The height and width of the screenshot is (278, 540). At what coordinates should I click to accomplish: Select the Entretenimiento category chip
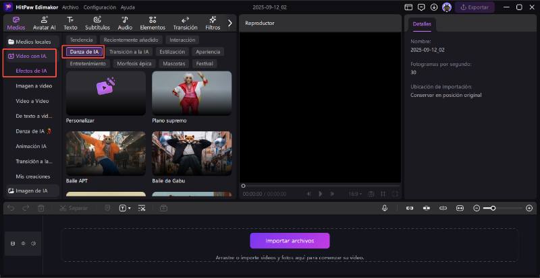tap(88, 64)
